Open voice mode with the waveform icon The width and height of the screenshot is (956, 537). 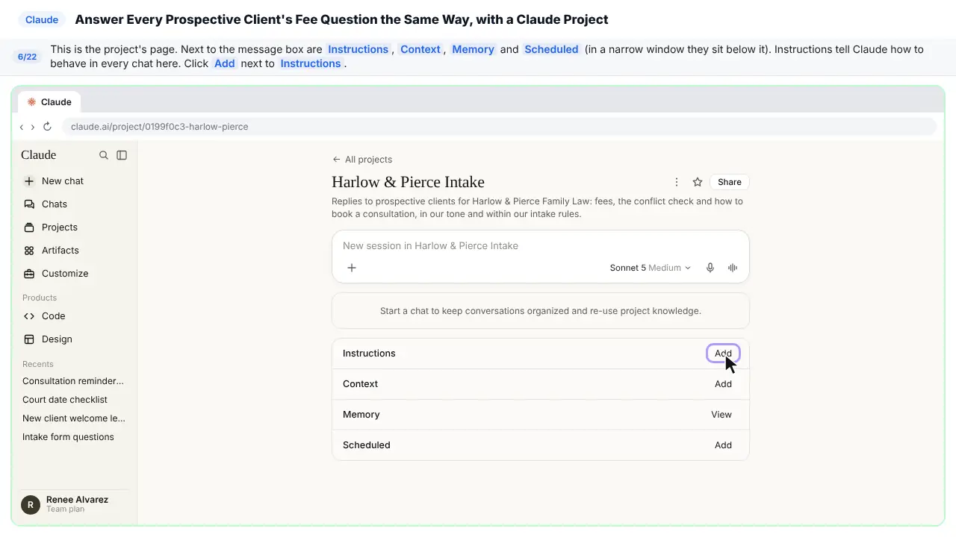click(x=733, y=268)
